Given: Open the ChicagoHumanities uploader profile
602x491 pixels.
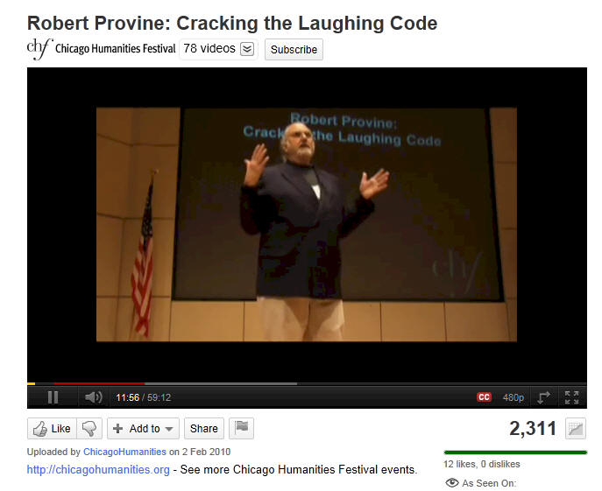Looking at the screenshot, I should (124, 452).
